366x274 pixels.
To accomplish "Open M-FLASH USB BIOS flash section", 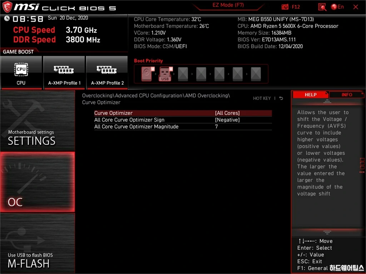I will pyautogui.click(x=38, y=243).
